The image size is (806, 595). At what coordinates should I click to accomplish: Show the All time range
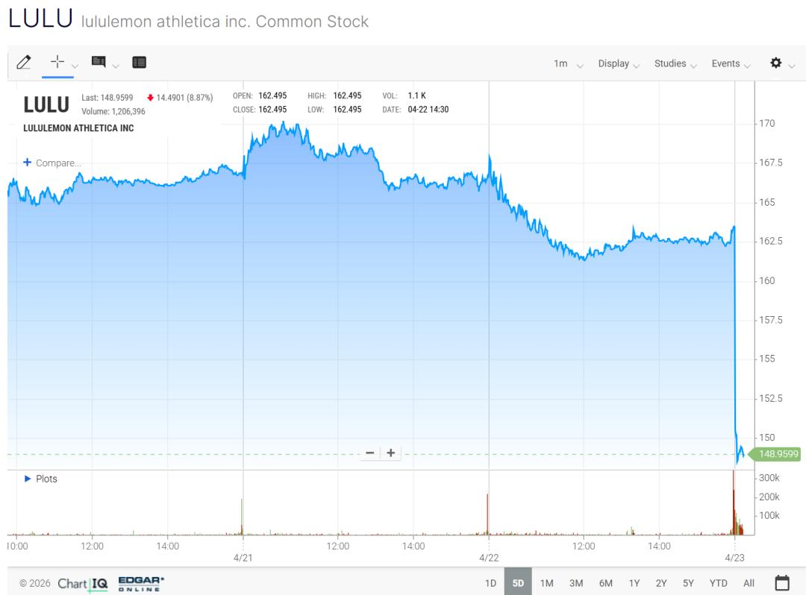coord(749,583)
